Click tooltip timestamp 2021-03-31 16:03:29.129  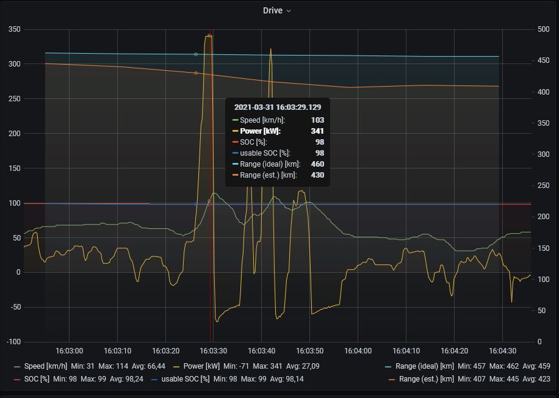point(277,107)
